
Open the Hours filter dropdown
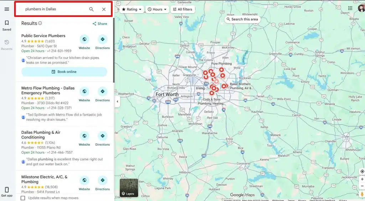tap(157, 9)
